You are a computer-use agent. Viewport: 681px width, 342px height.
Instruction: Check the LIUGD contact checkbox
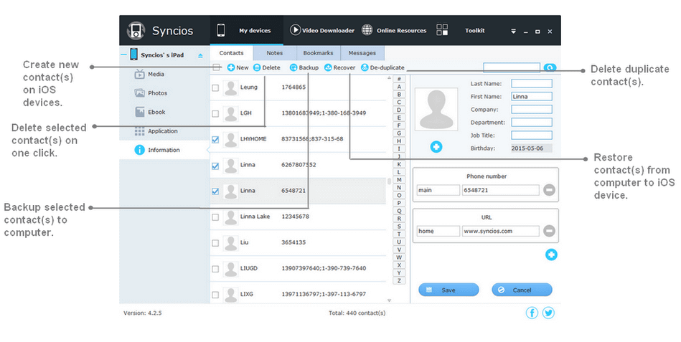click(215, 269)
